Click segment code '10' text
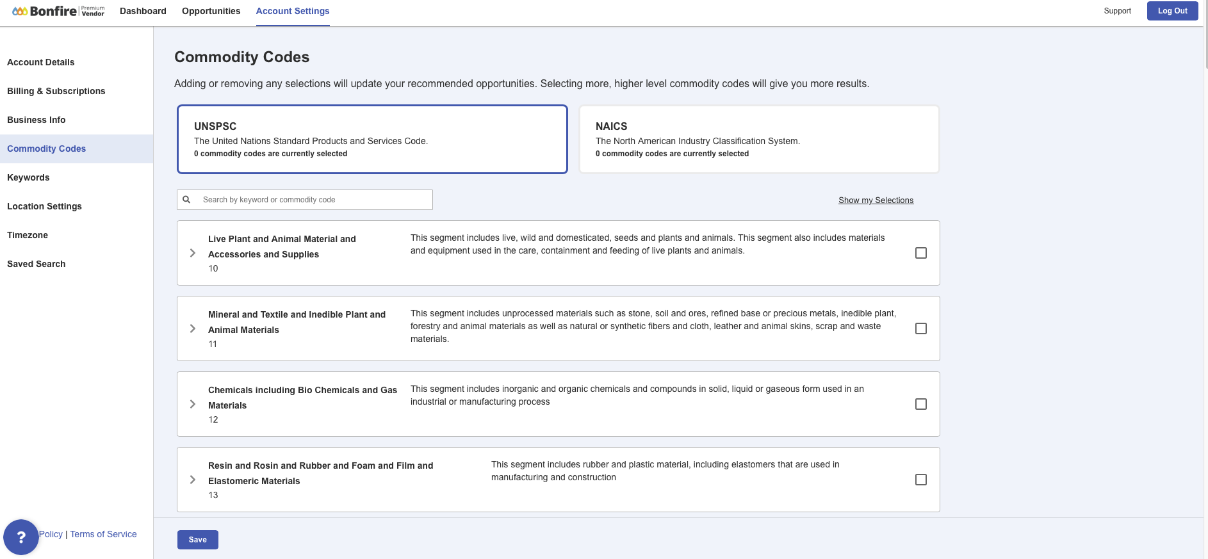Image resolution: width=1208 pixels, height=559 pixels. coord(213,268)
